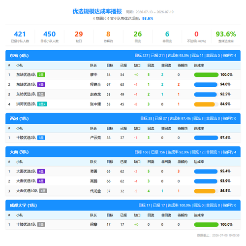Select the 洪河优选2队 row name
Image resolution: width=246 pixels, height=246 pixels.
point(26,104)
